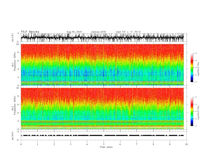Click the ch.3 black signal bar

click(102, 136)
